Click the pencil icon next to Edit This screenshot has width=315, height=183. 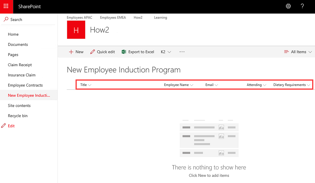3,126
